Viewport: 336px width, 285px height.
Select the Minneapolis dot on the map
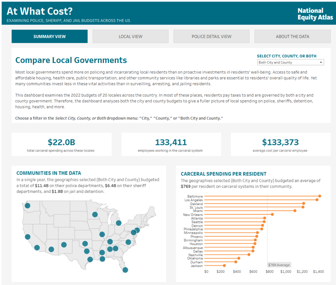95,214
